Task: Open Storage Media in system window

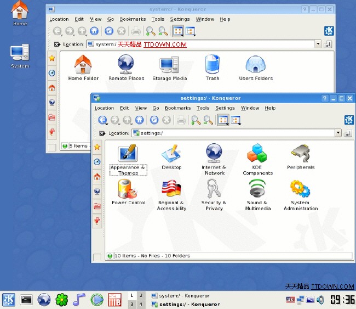Action: tap(169, 68)
